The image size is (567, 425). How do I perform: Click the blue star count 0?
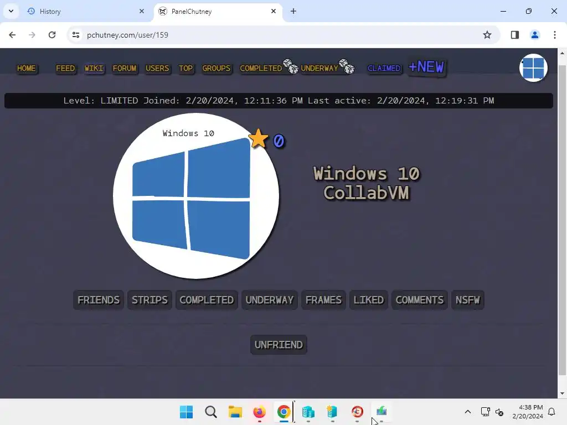pyautogui.click(x=279, y=141)
